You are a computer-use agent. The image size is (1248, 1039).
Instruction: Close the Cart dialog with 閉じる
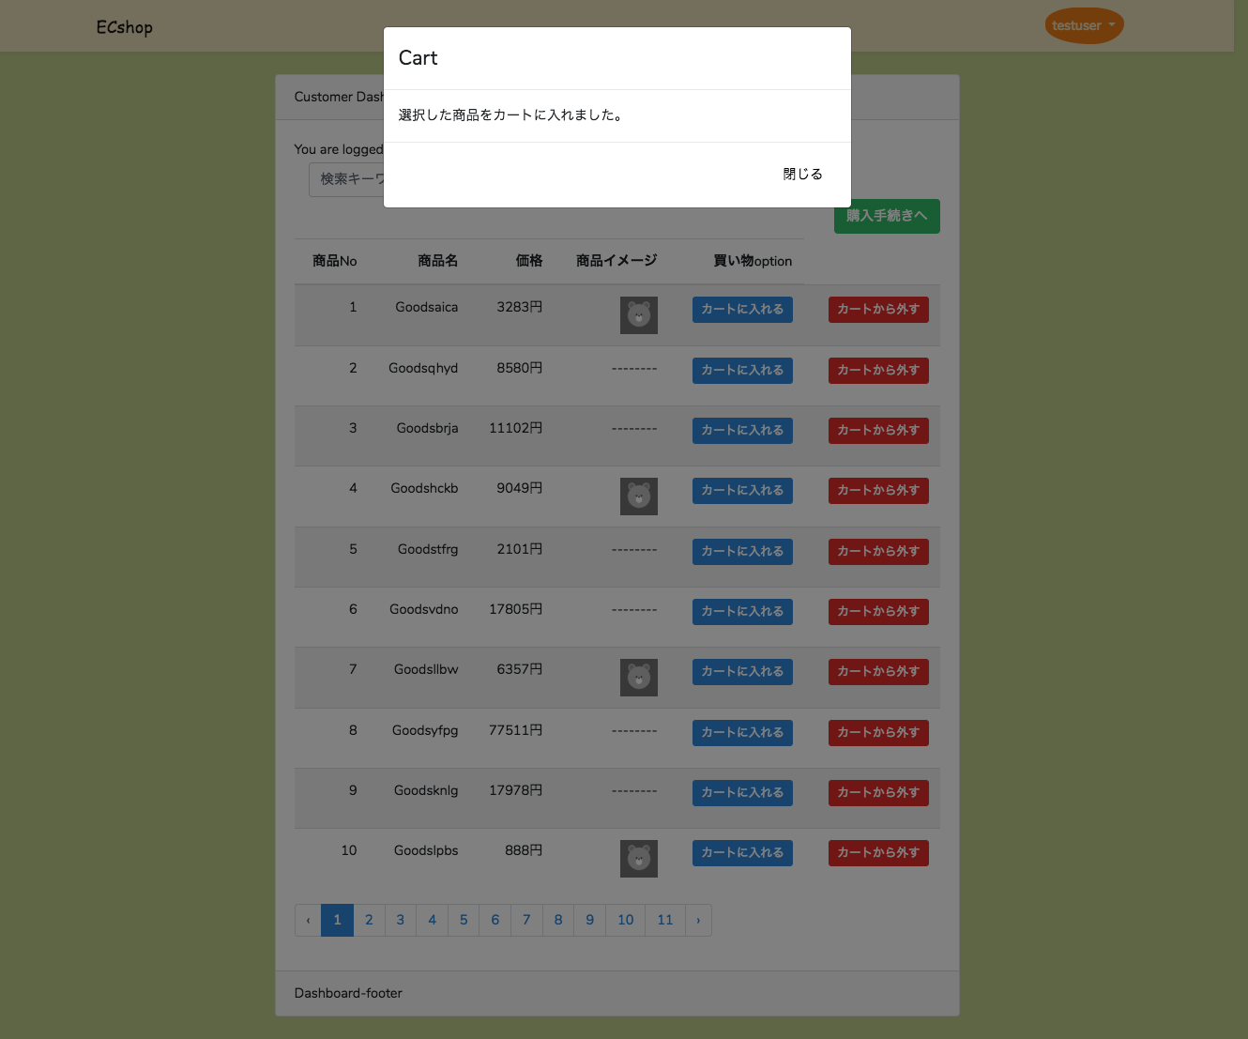tap(802, 175)
